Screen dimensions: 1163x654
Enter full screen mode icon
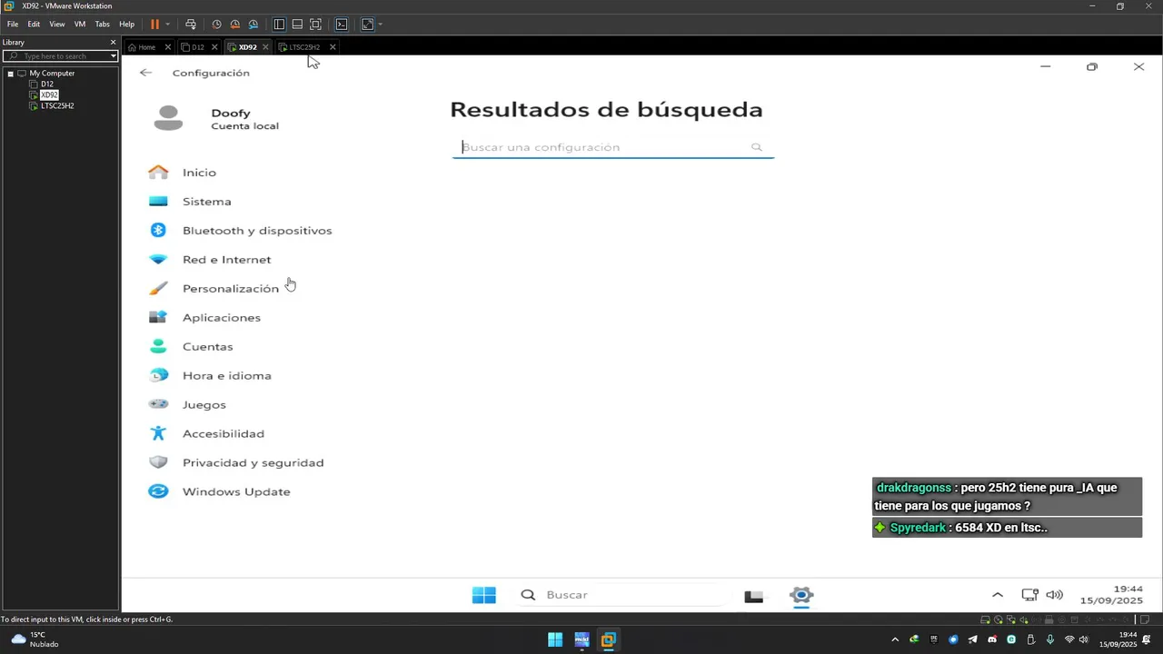(315, 25)
